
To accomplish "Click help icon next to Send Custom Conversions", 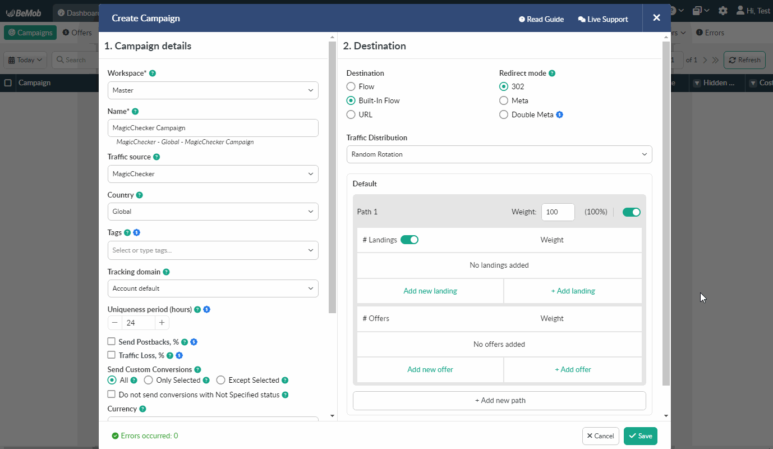I will coord(197,370).
